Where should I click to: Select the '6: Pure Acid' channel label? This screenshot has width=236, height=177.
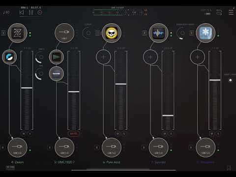[112, 162]
